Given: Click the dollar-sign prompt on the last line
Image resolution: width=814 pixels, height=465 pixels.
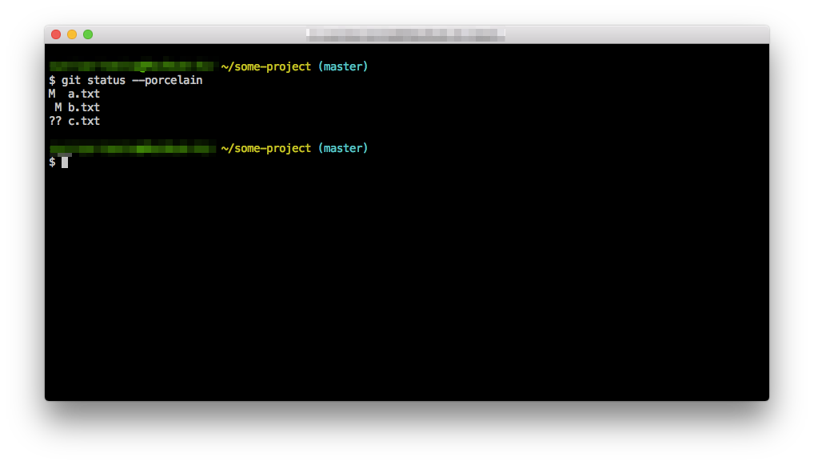Looking at the screenshot, I should pos(51,162).
